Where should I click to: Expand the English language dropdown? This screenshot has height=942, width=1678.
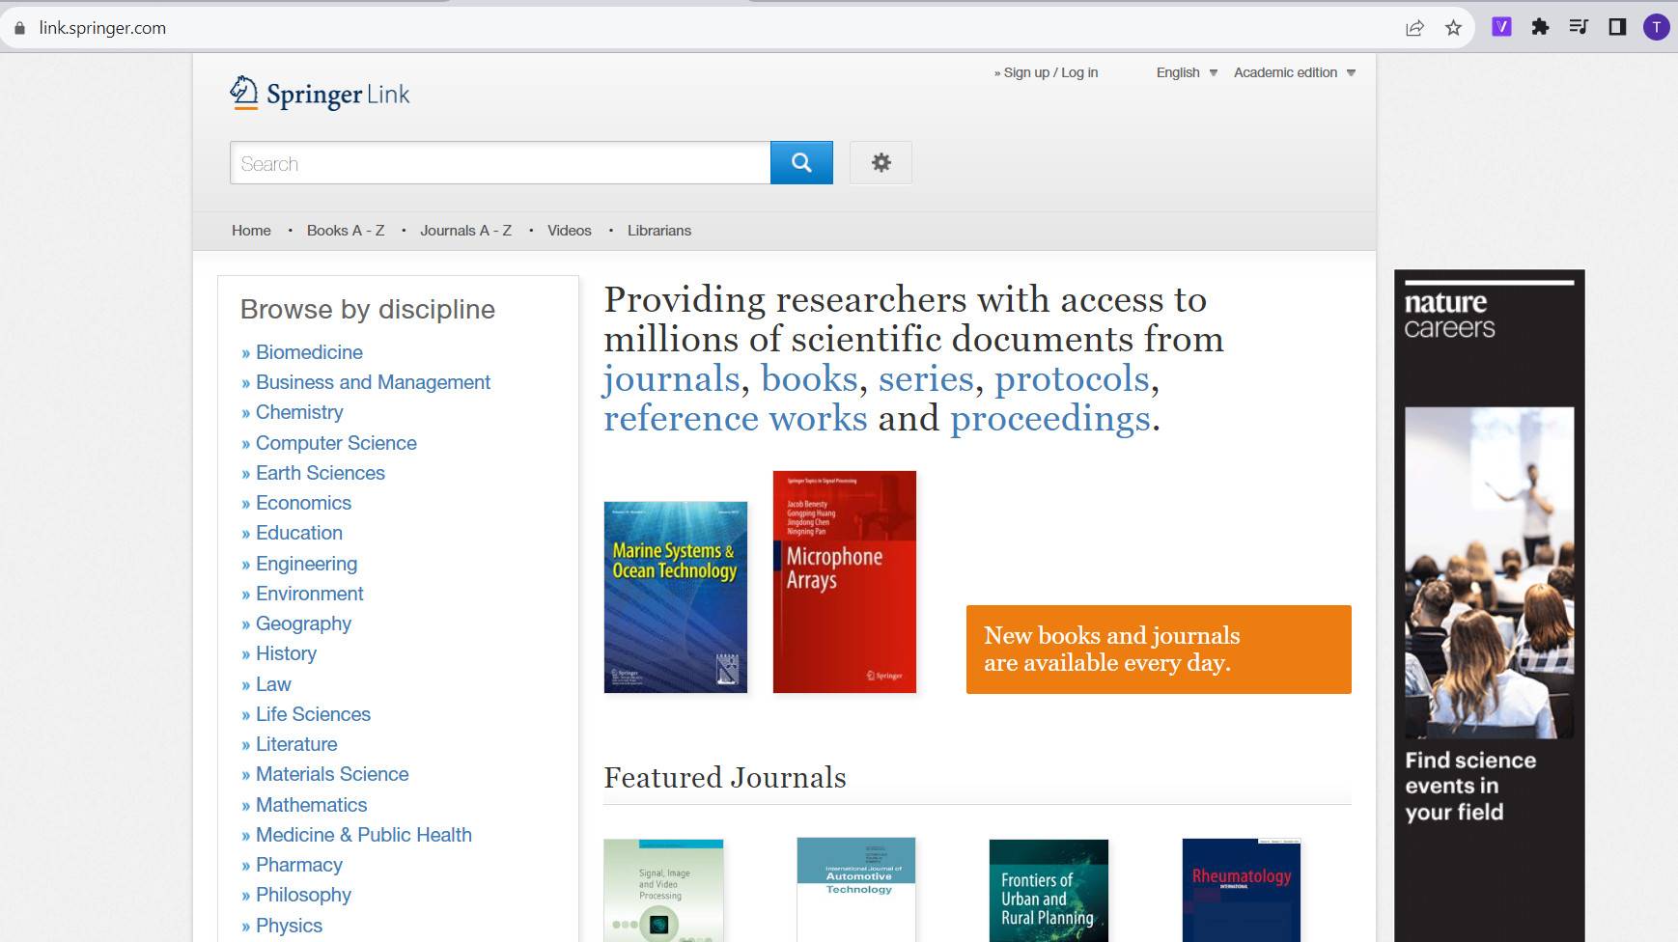click(x=1187, y=72)
